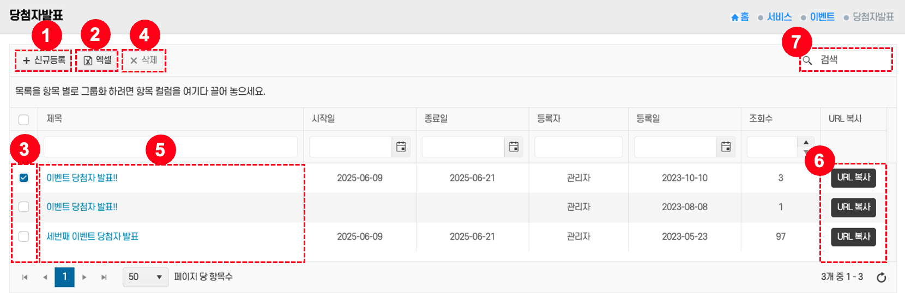Export list with 엑셀 icon
The width and height of the screenshot is (905, 293).
pos(88,60)
